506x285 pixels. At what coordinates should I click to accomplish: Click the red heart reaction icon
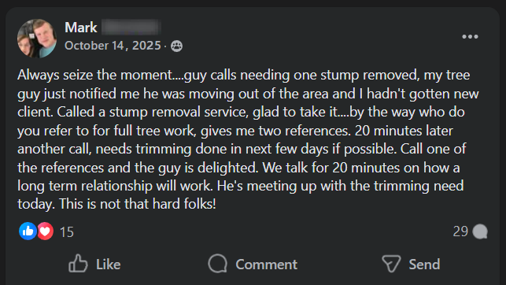(46, 231)
